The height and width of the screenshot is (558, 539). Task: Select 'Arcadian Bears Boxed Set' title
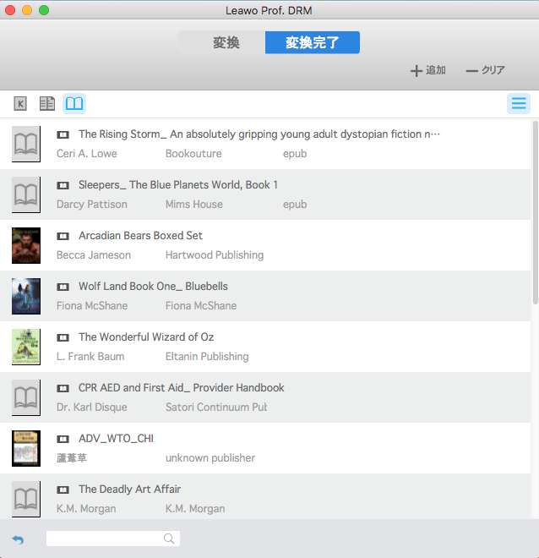(x=140, y=236)
